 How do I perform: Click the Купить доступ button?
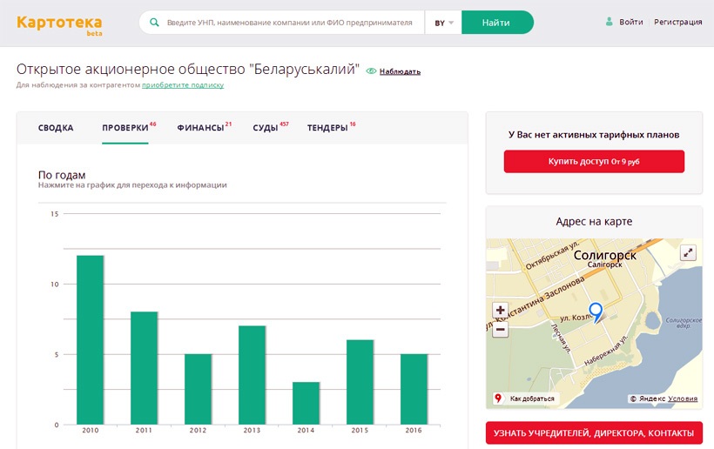click(x=594, y=162)
